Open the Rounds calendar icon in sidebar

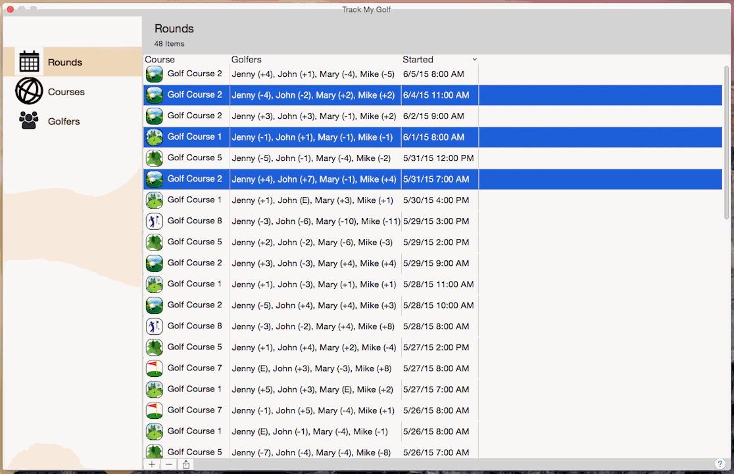29,62
